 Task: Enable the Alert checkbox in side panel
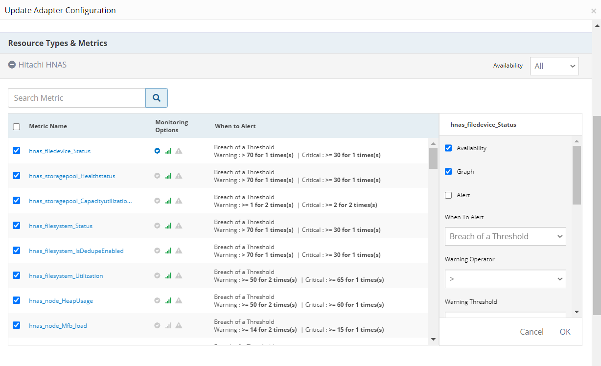(448, 195)
